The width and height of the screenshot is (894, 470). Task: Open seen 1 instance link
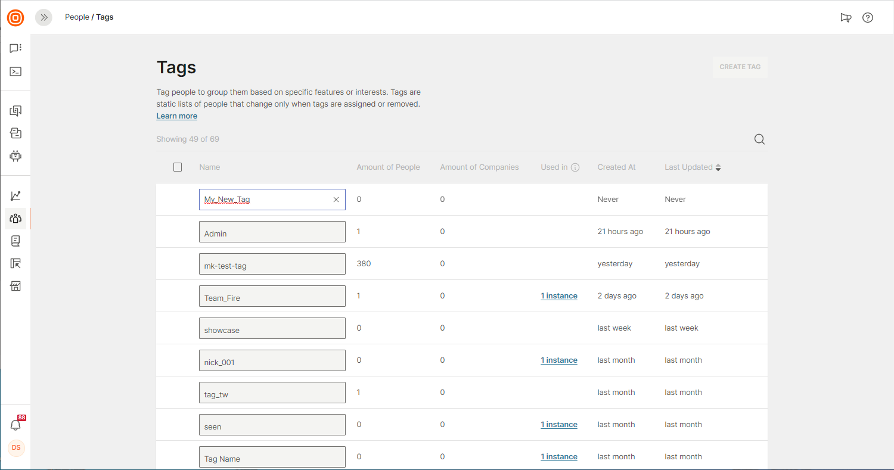coord(559,425)
